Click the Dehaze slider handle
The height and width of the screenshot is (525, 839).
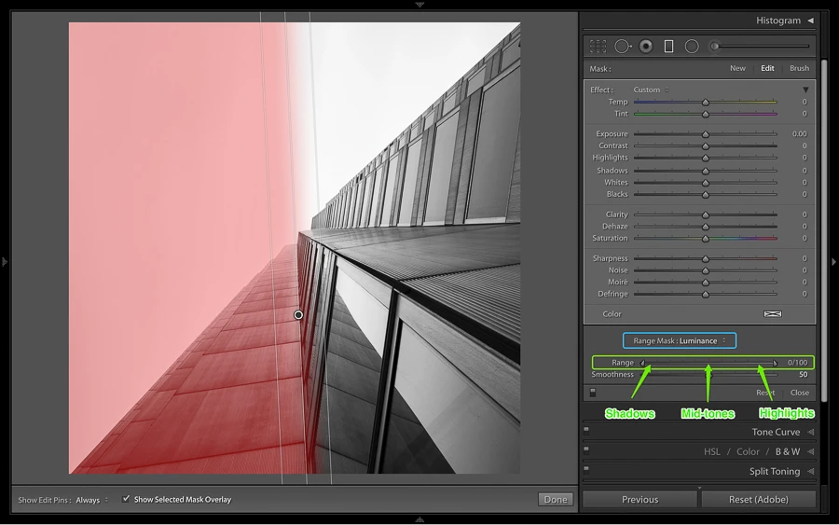tap(706, 227)
